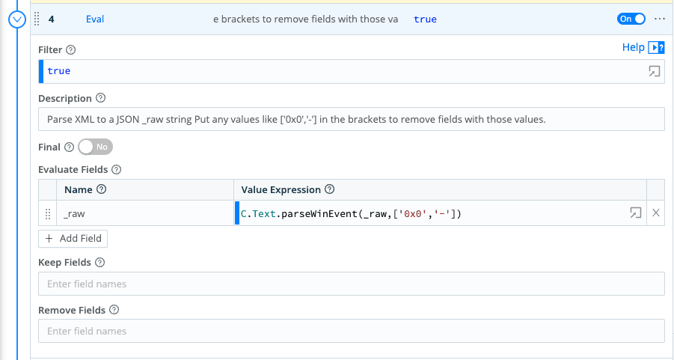Open the Help link
The width and height of the screenshot is (674, 360).
(633, 47)
